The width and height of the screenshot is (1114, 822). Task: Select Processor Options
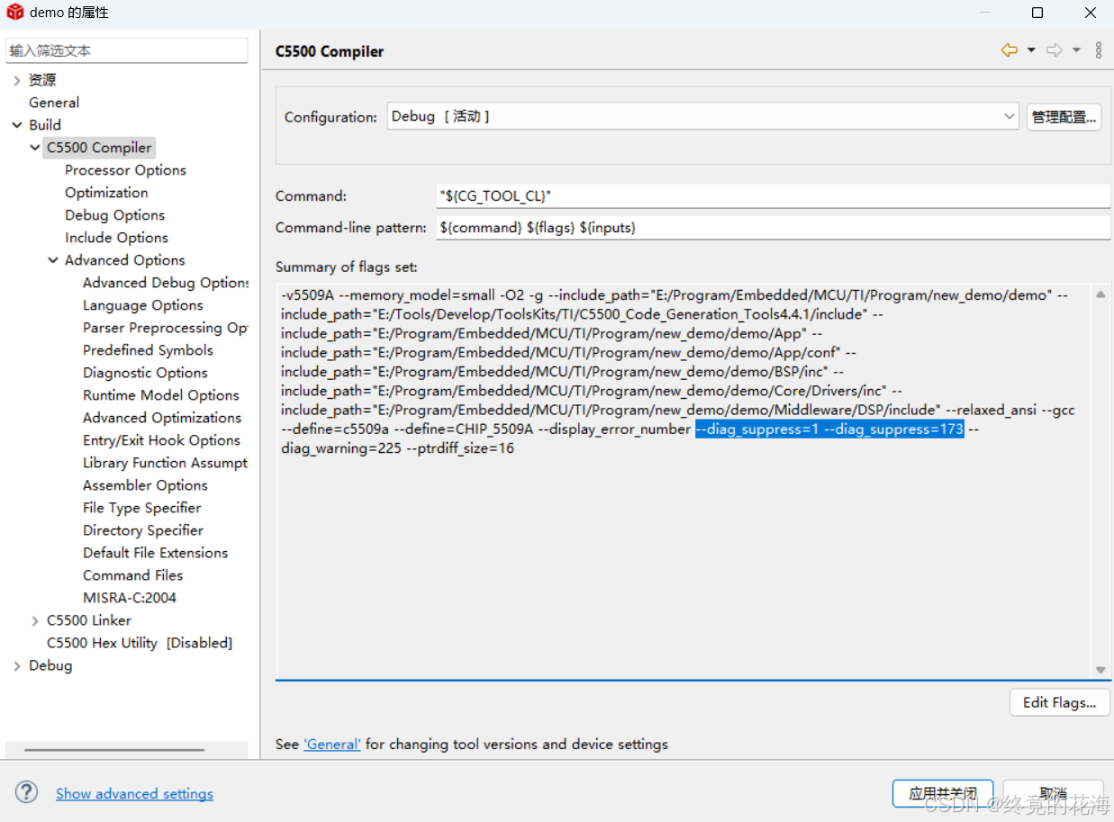tap(125, 170)
